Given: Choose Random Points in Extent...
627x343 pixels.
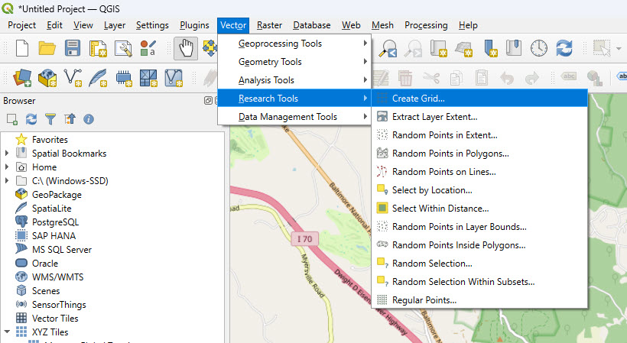Looking at the screenshot, I should (x=479, y=135).
